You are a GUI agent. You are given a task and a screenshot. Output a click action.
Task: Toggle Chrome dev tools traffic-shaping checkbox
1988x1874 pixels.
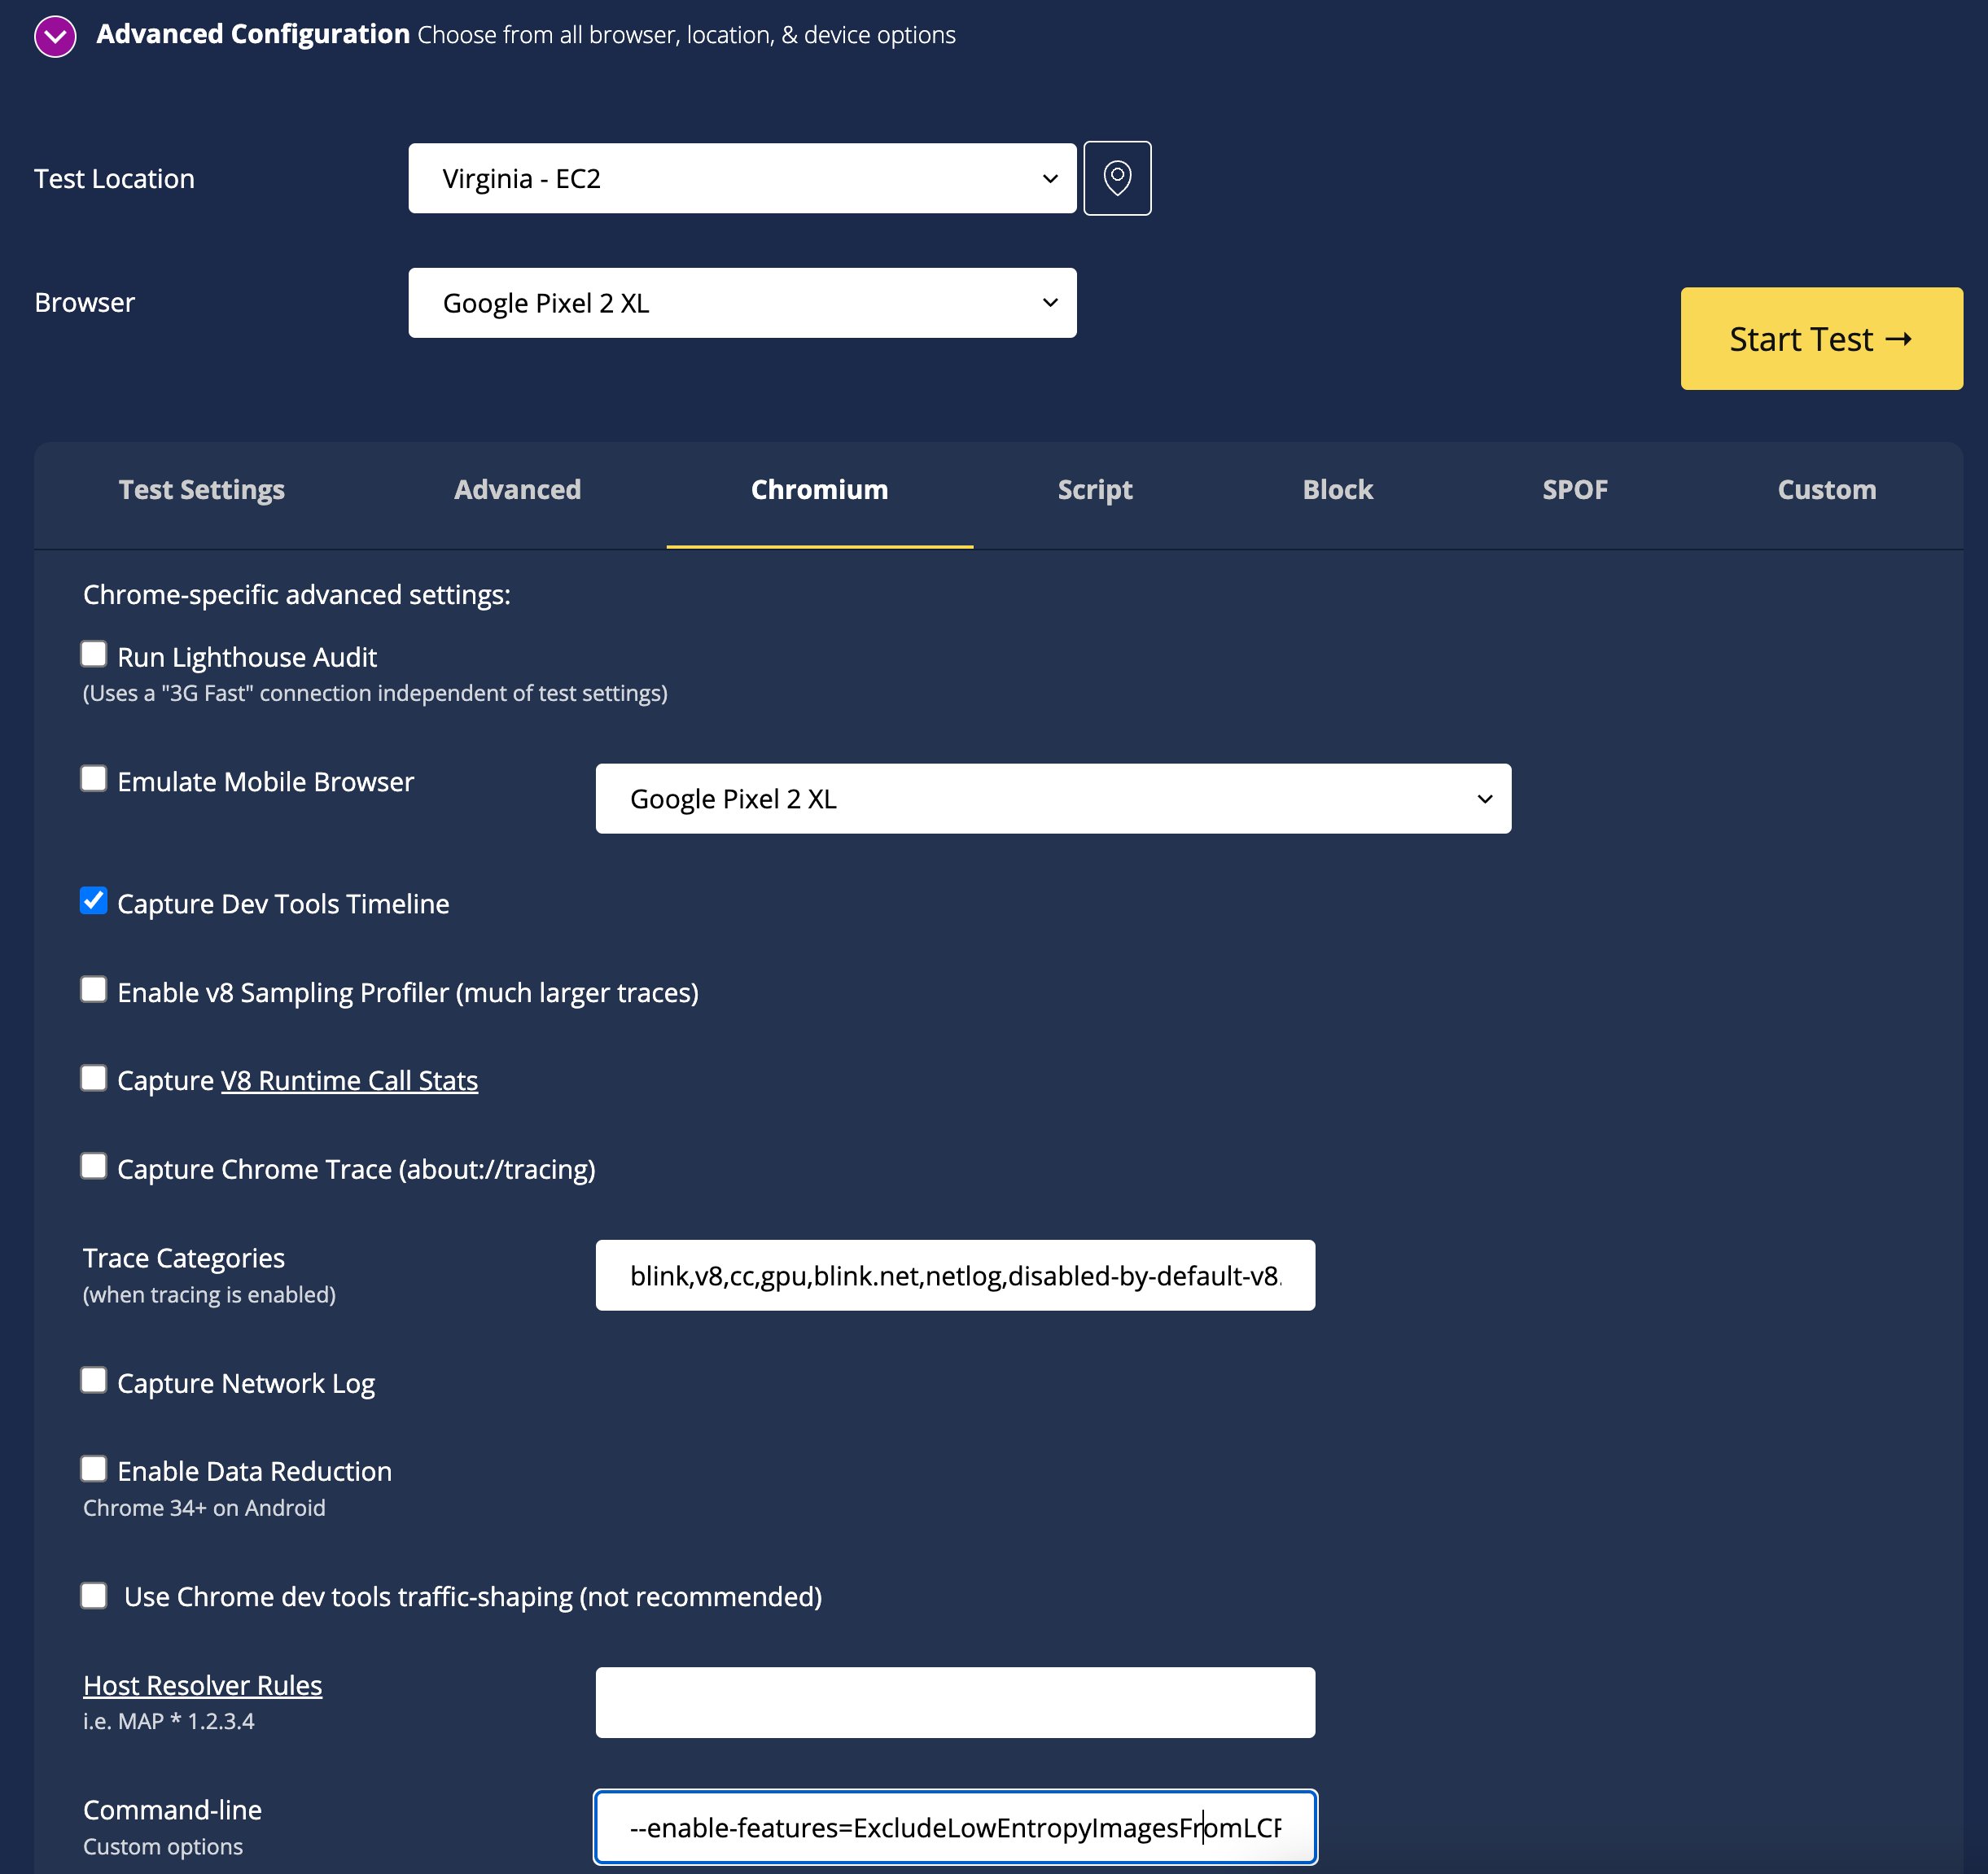click(x=94, y=1595)
